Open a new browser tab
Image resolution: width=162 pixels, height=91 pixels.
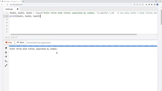point(24,2)
